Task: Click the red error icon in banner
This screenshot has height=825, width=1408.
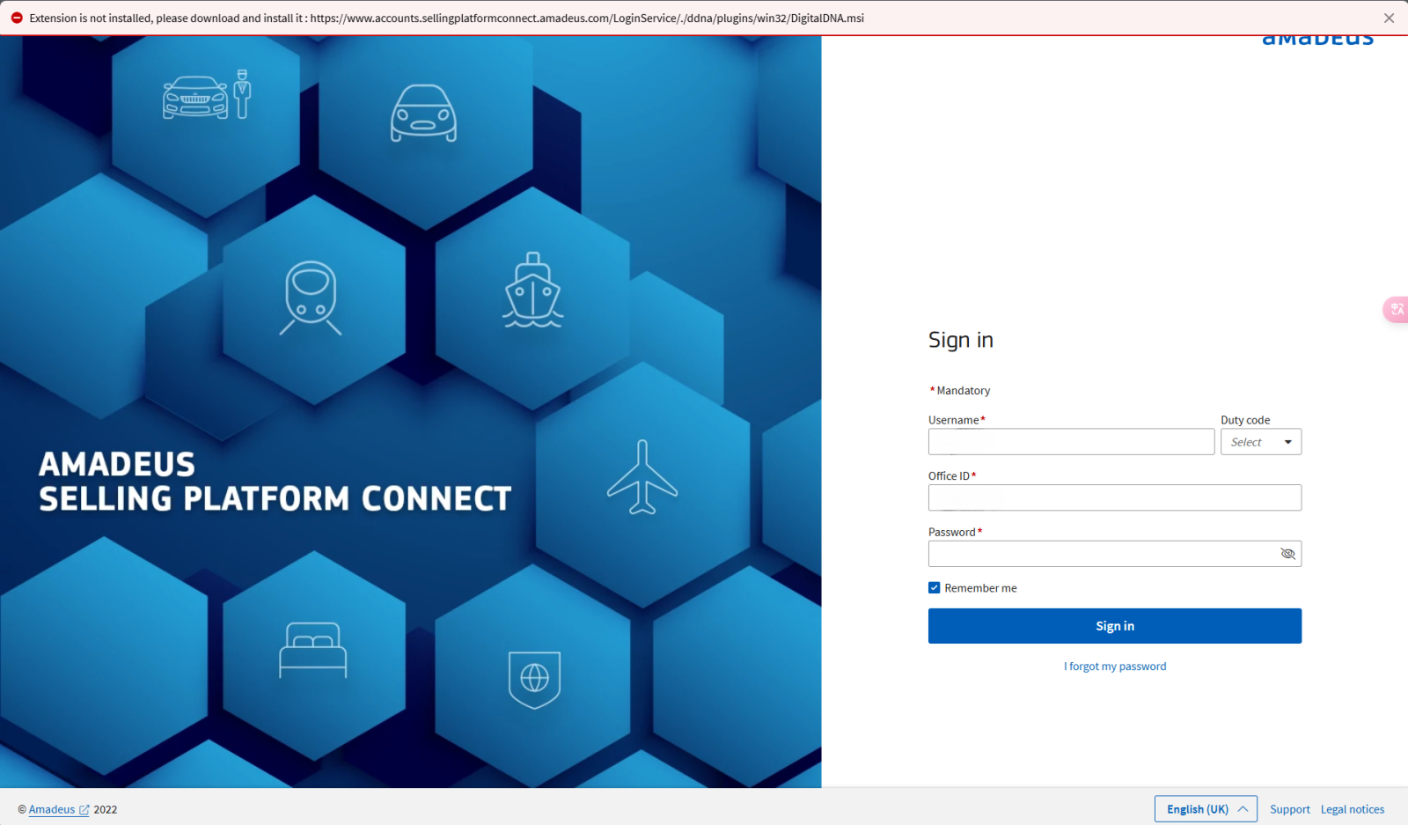Action: (x=16, y=18)
